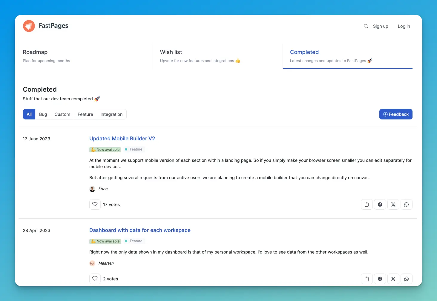Share Updated Mobile Builder V2 on Facebook
The width and height of the screenshot is (437, 301).
(380, 205)
